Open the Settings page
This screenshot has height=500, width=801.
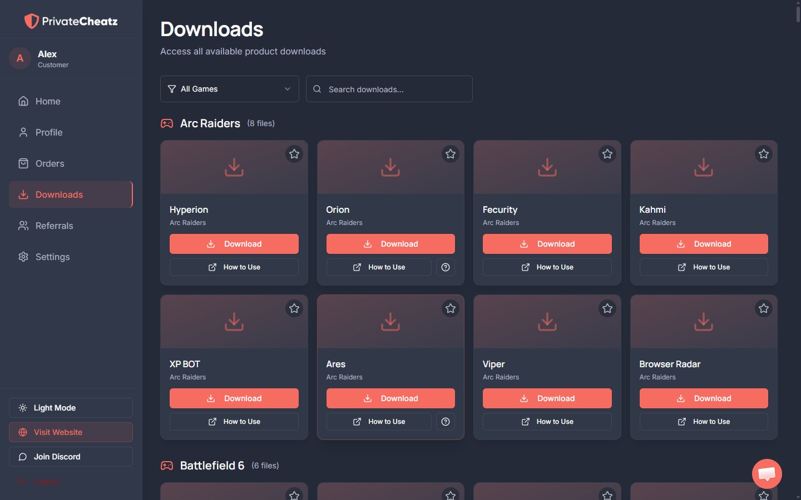pyautogui.click(x=71, y=257)
